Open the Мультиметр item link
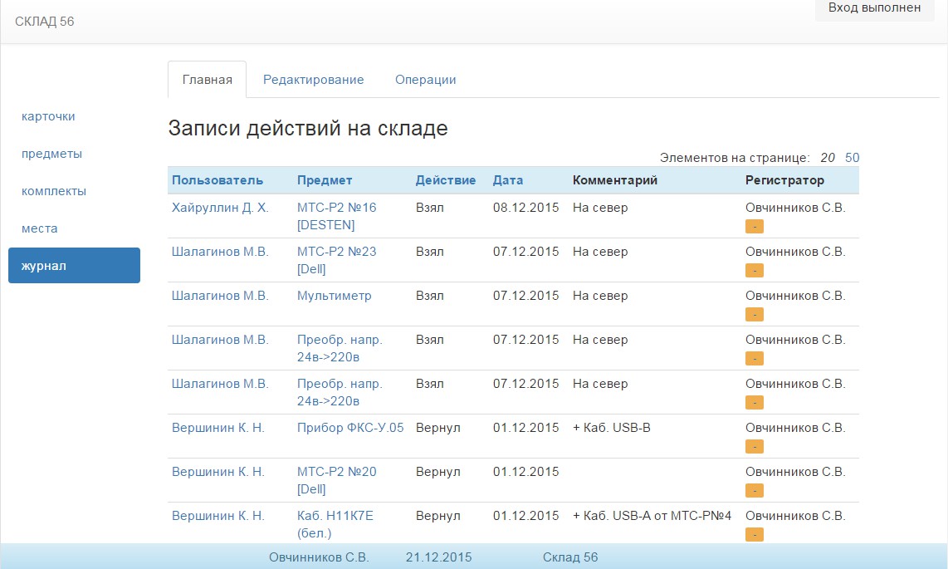The height and width of the screenshot is (569, 948). pos(335,296)
